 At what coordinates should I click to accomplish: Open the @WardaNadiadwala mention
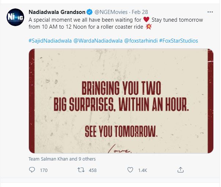tap(98, 41)
